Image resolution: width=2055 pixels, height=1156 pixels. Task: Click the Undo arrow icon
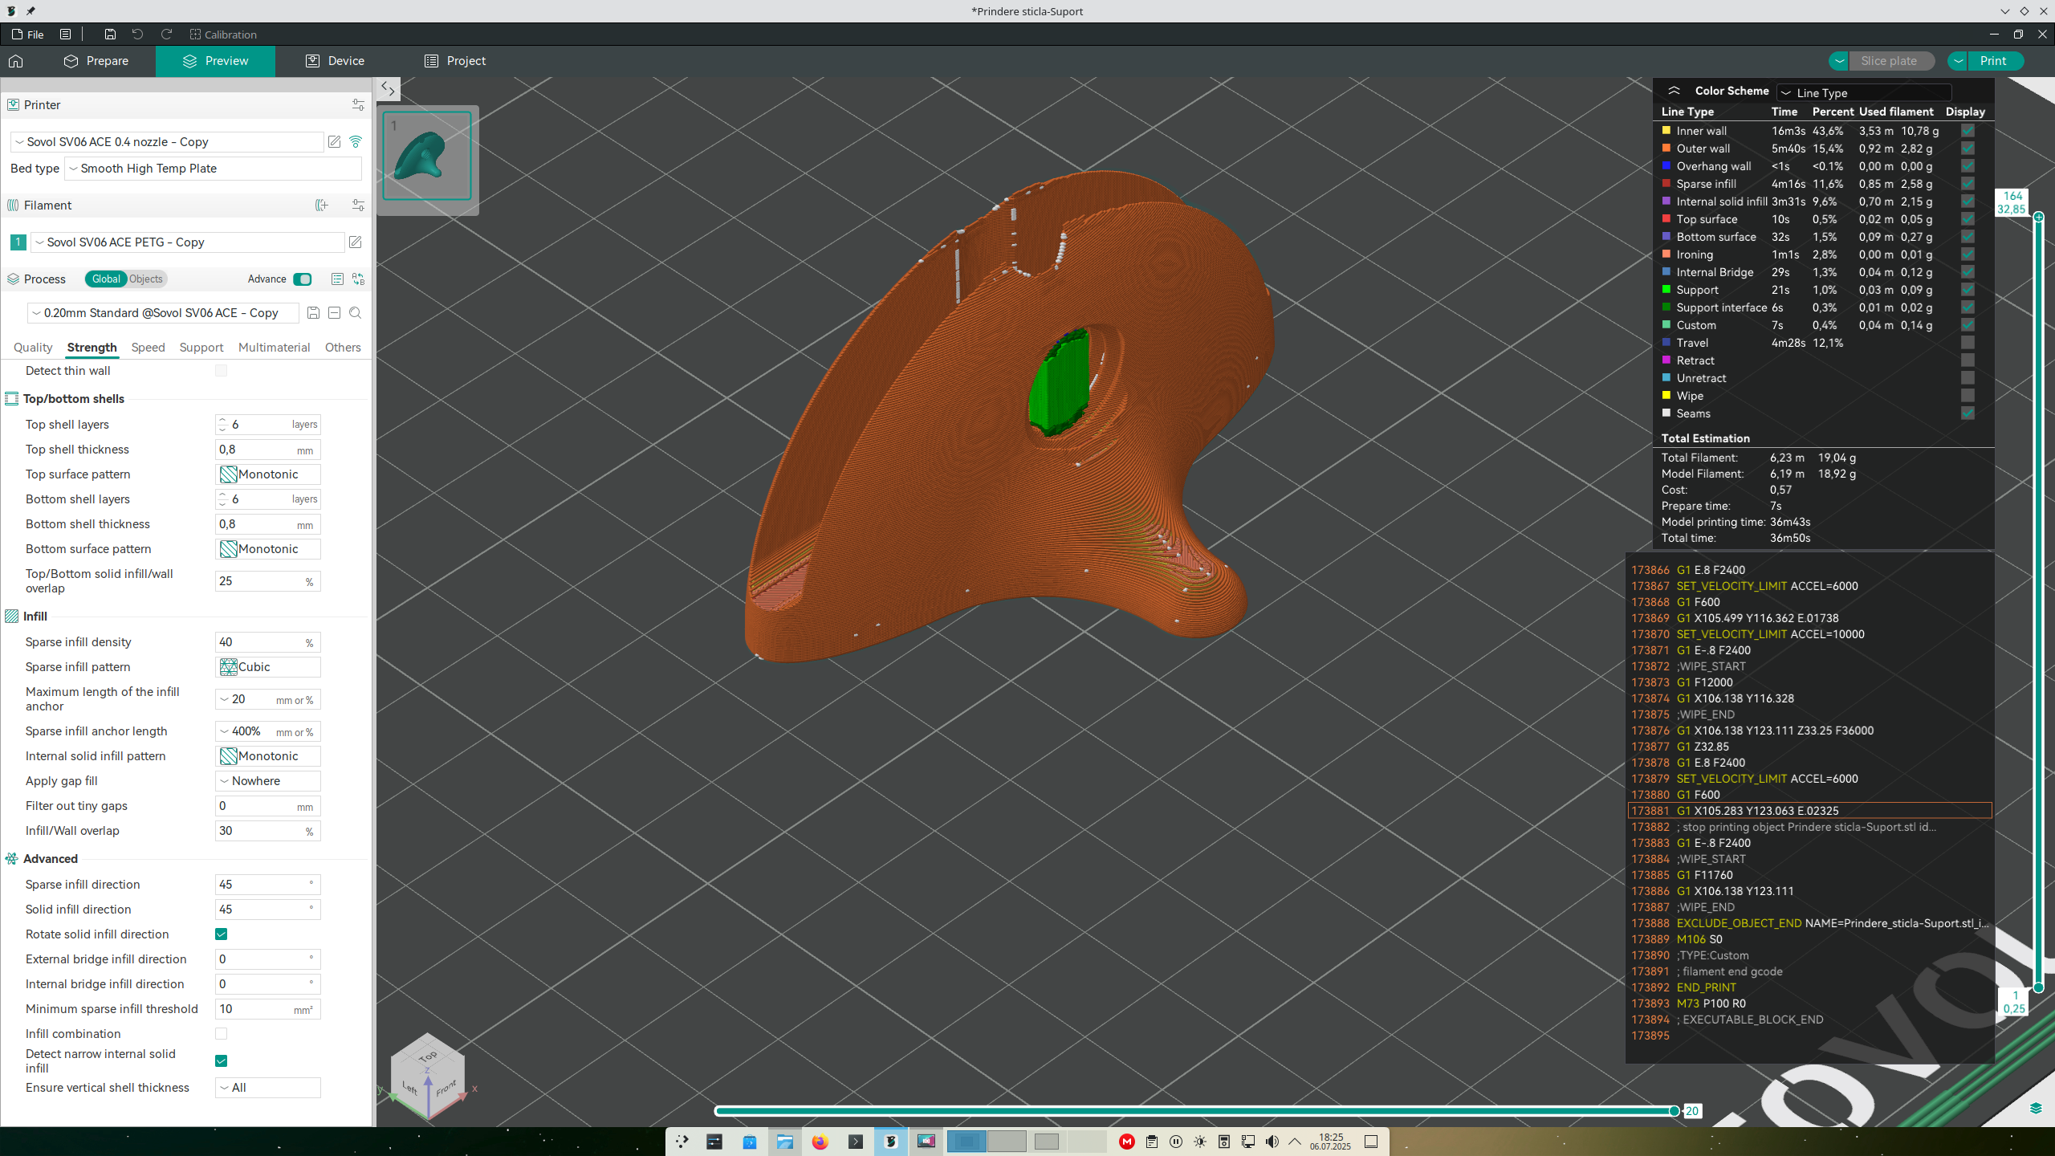pyautogui.click(x=137, y=35)
